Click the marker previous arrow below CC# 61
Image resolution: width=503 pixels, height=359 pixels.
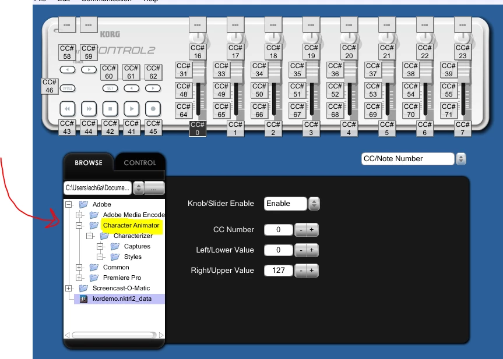click(x=132, y=88)
